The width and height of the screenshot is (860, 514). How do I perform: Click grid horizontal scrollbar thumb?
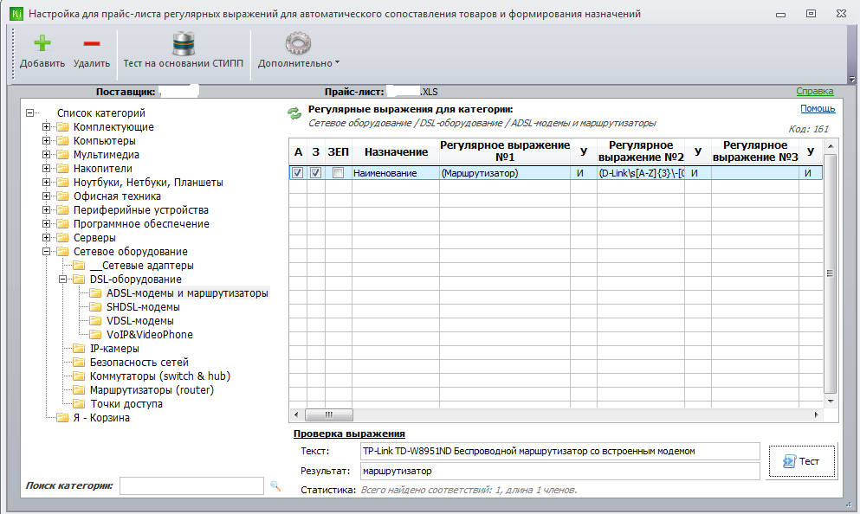[328, 414]
